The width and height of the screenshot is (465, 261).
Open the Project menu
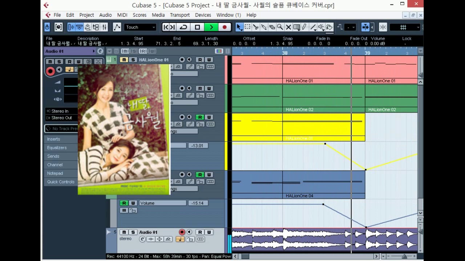[x=86, y=15]
